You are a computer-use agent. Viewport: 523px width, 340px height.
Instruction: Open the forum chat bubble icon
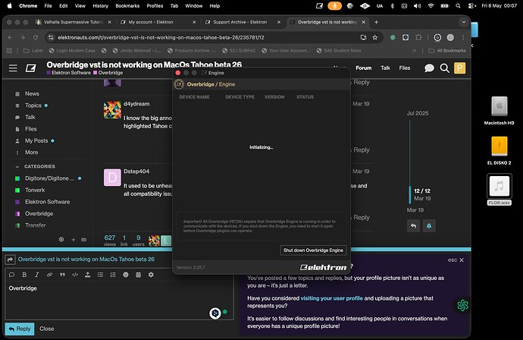click(429, 68)
